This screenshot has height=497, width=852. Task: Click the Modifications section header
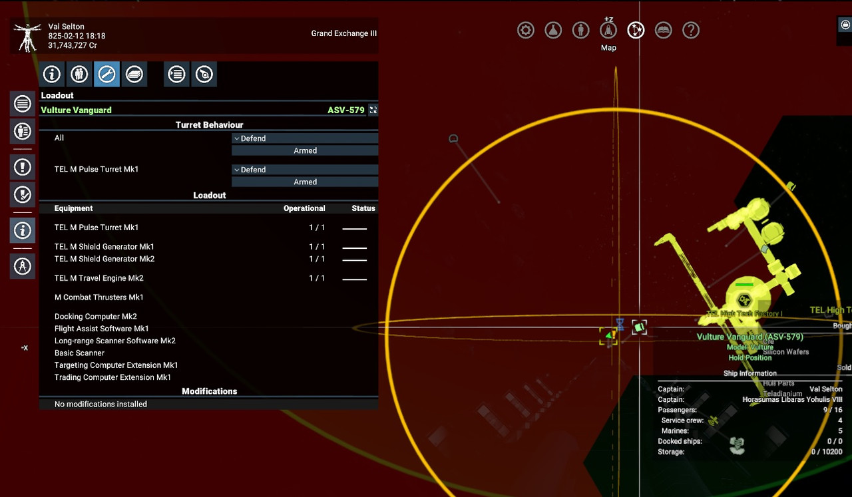(209, 391)
